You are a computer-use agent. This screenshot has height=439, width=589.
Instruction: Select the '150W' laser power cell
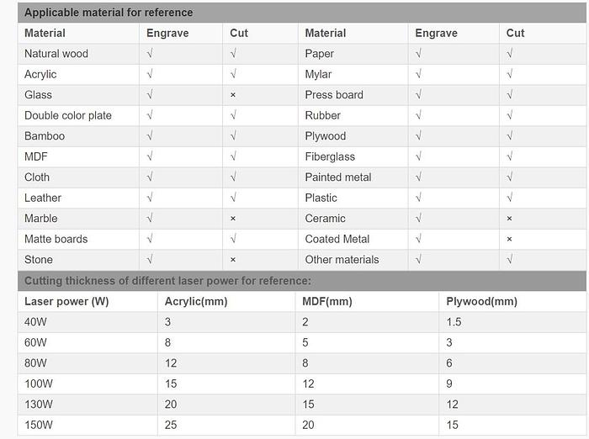[39, 425]
